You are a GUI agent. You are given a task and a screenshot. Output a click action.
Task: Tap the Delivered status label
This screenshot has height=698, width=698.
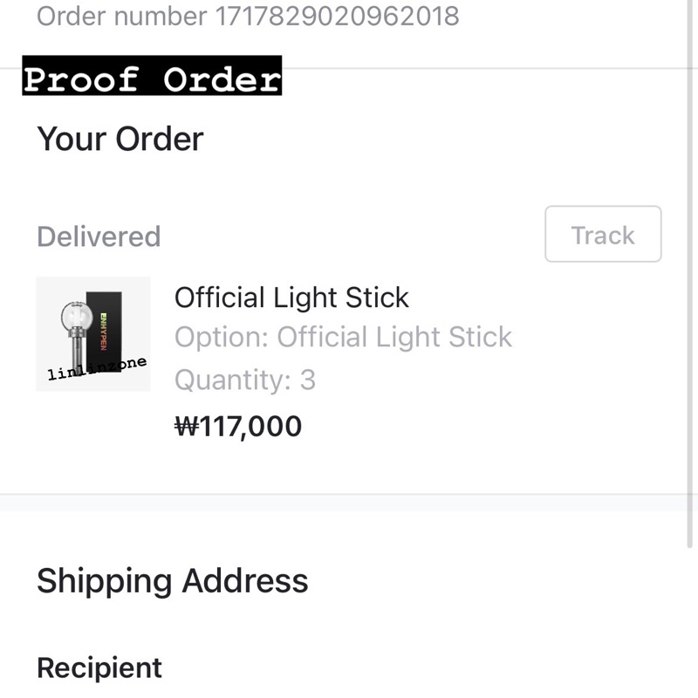[x=99, y=236]
